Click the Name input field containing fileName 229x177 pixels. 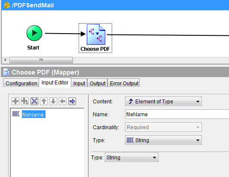click(x=177, y=114)
